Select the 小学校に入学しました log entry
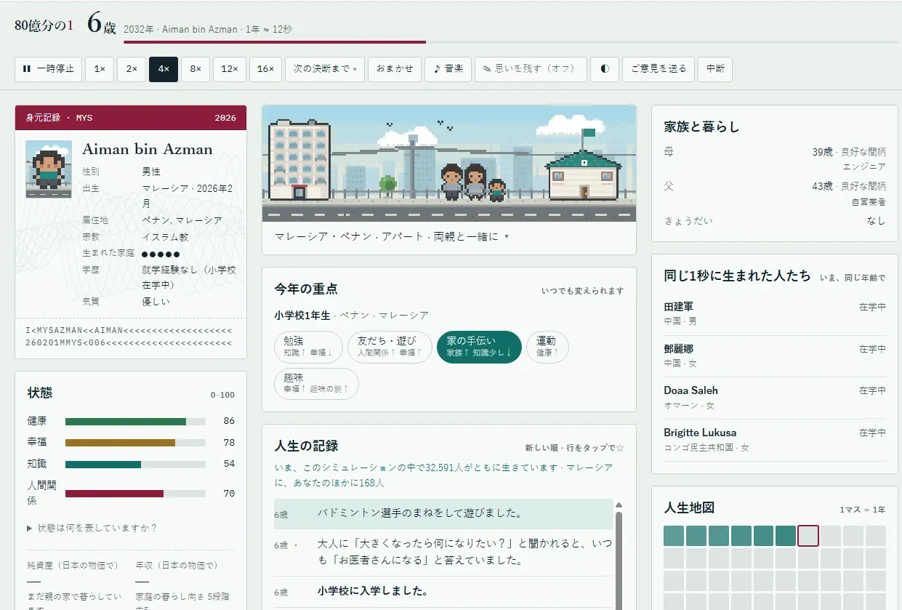Viewport: 902px width, 610px height. (443, 591)
